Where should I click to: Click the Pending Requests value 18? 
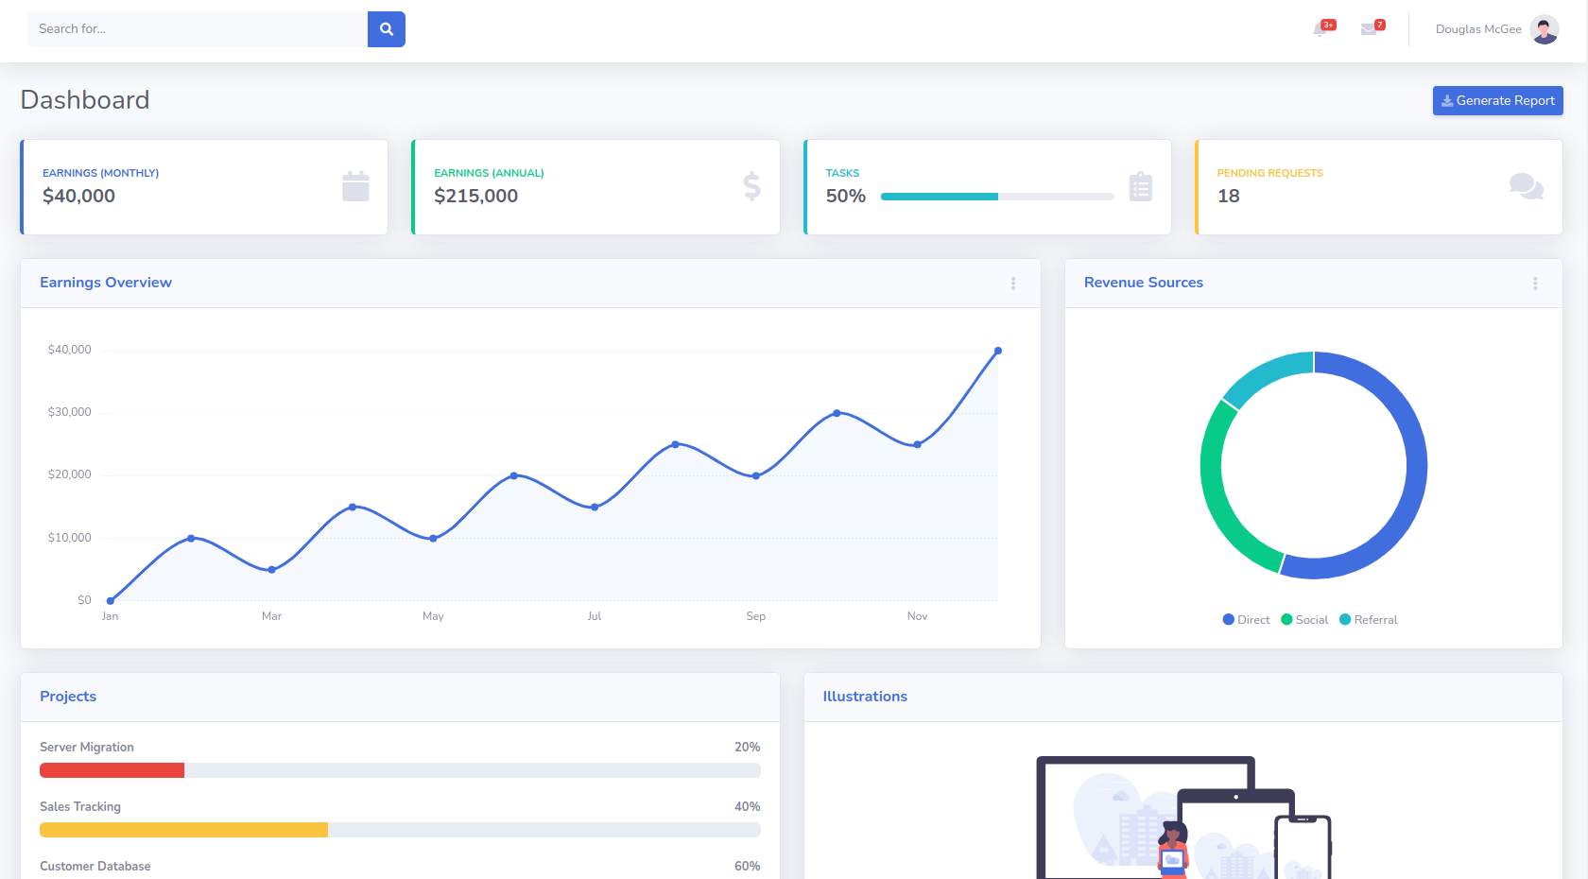coord(1229,196)
